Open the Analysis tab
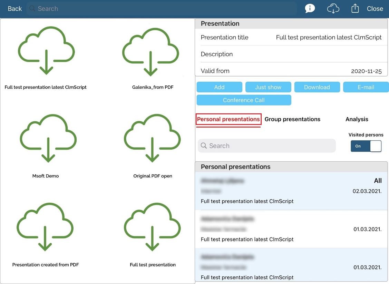 click(357, 119)
